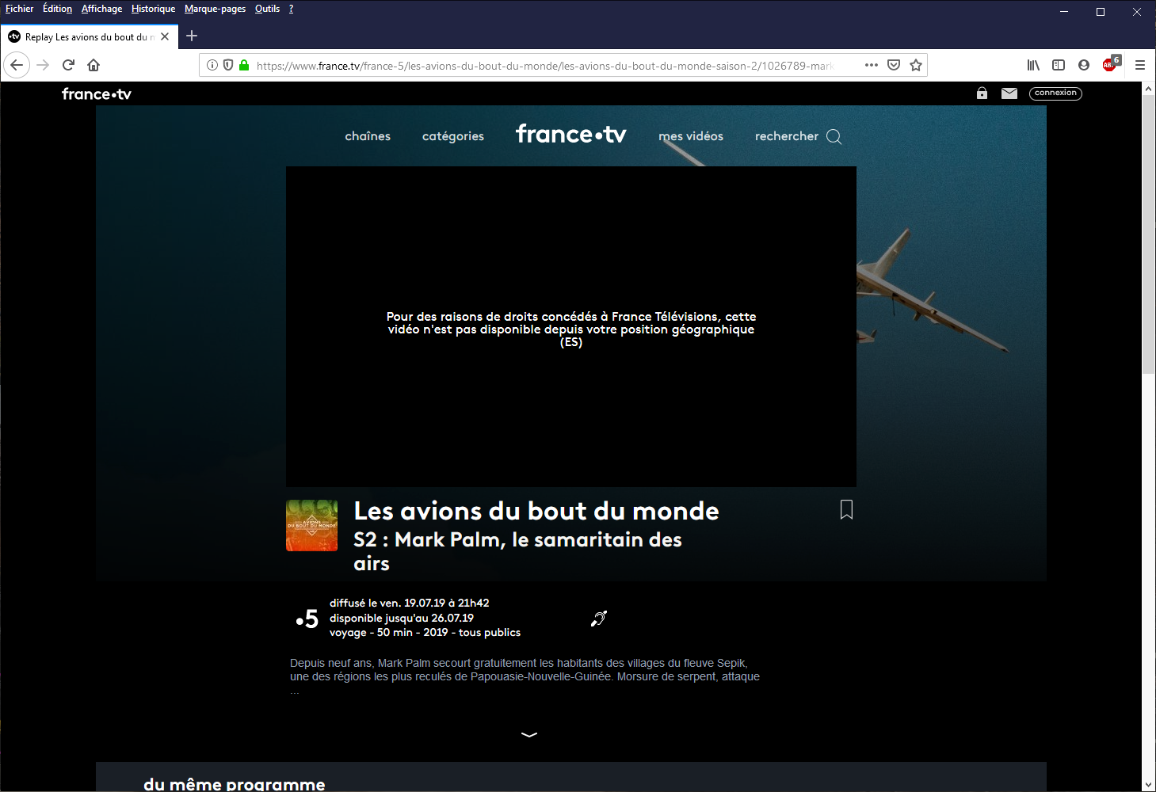Open the Library bookshelf icon

click(1033, 65)
